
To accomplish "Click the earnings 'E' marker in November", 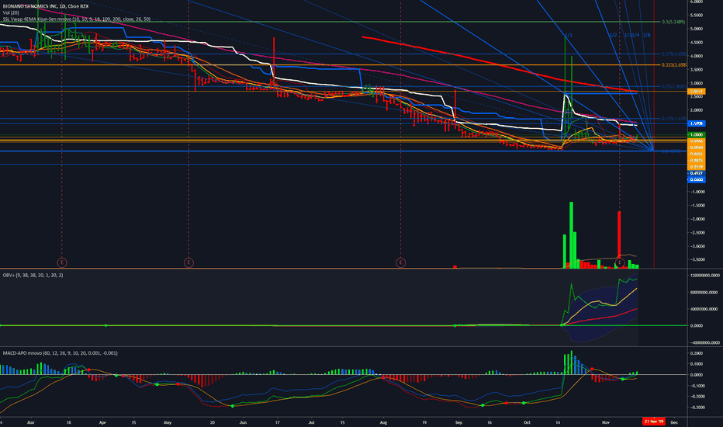I will click(x=620, y=262).
